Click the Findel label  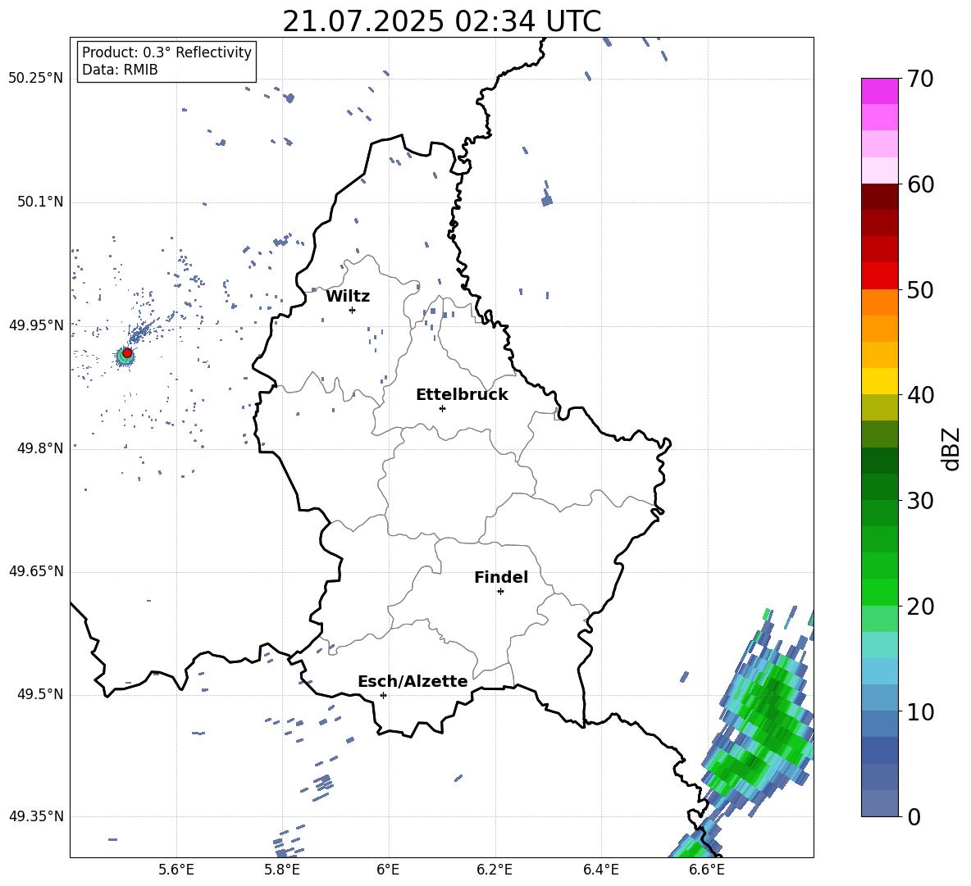tap(501, 577)
